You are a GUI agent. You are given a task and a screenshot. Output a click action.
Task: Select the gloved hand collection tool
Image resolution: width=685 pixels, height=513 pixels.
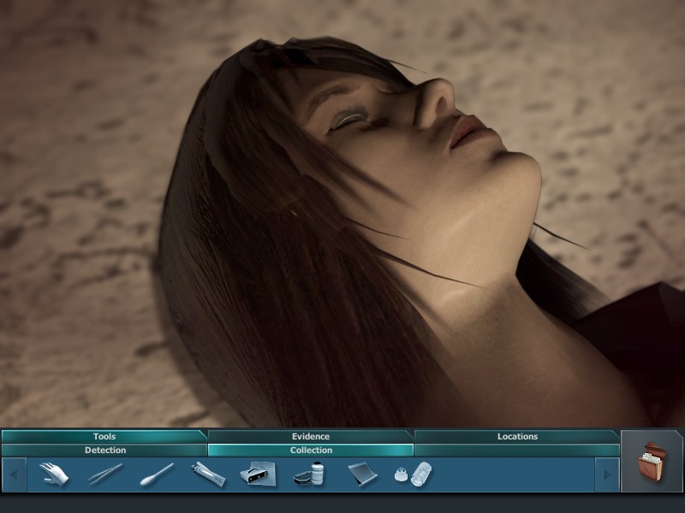tap(54, 475)
